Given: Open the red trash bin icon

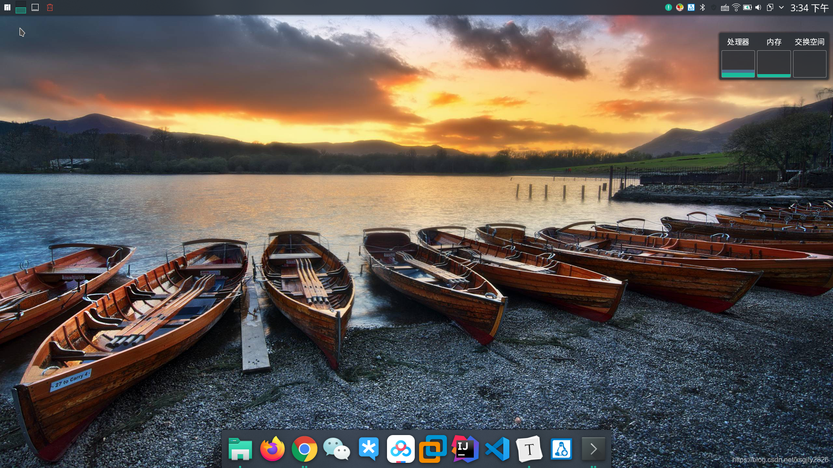Looking at the screenshot, I should 50,7.
